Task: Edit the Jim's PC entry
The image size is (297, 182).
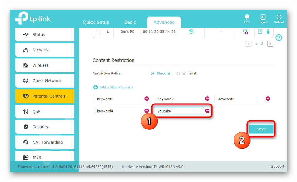Action: [260, 32]
